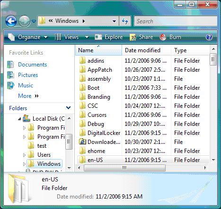Screen dimensions: 221x209
Task: Expand the address bar history dropdown
Action: pyautogui.click(x=115, y=21)
